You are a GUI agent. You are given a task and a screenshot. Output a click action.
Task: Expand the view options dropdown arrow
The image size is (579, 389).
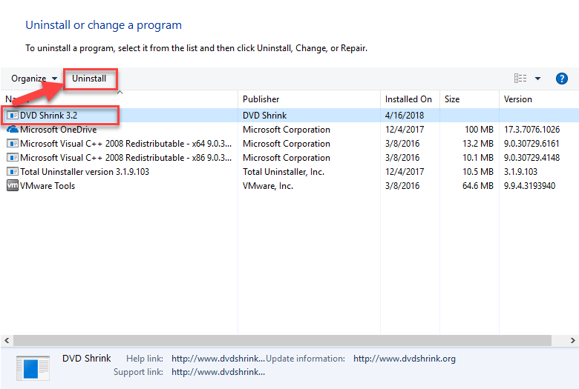pos(537,79)
